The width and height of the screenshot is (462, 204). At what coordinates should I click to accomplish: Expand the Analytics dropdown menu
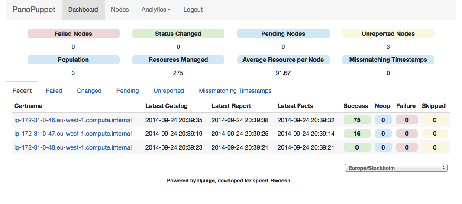(156, 10)
